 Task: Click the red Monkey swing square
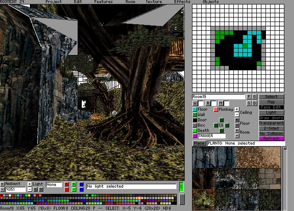click(x=216, y=110)
